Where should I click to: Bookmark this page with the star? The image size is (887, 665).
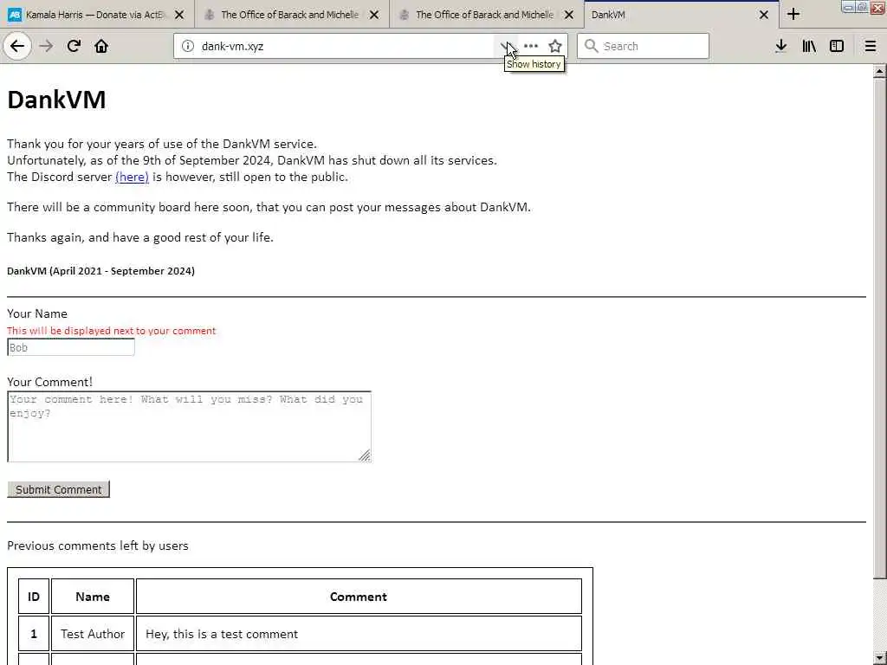coord(555,46)
